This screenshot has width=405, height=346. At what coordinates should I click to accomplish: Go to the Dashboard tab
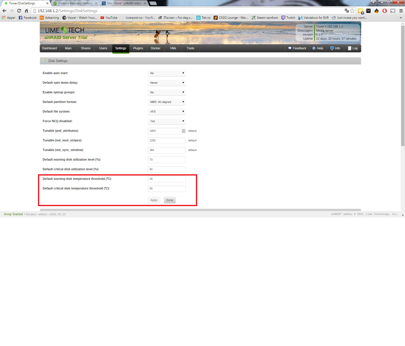(x=50, y=48)
